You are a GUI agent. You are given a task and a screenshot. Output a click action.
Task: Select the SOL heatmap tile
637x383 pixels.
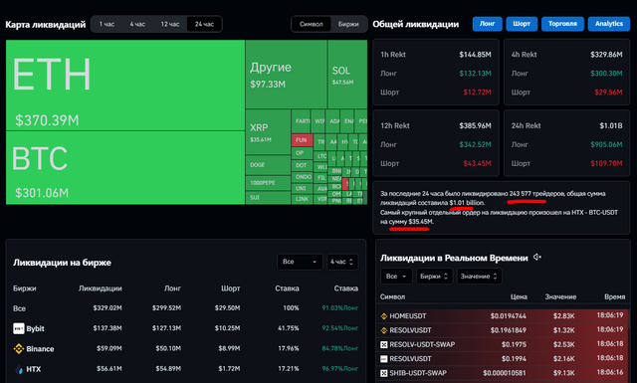(347, 74)
